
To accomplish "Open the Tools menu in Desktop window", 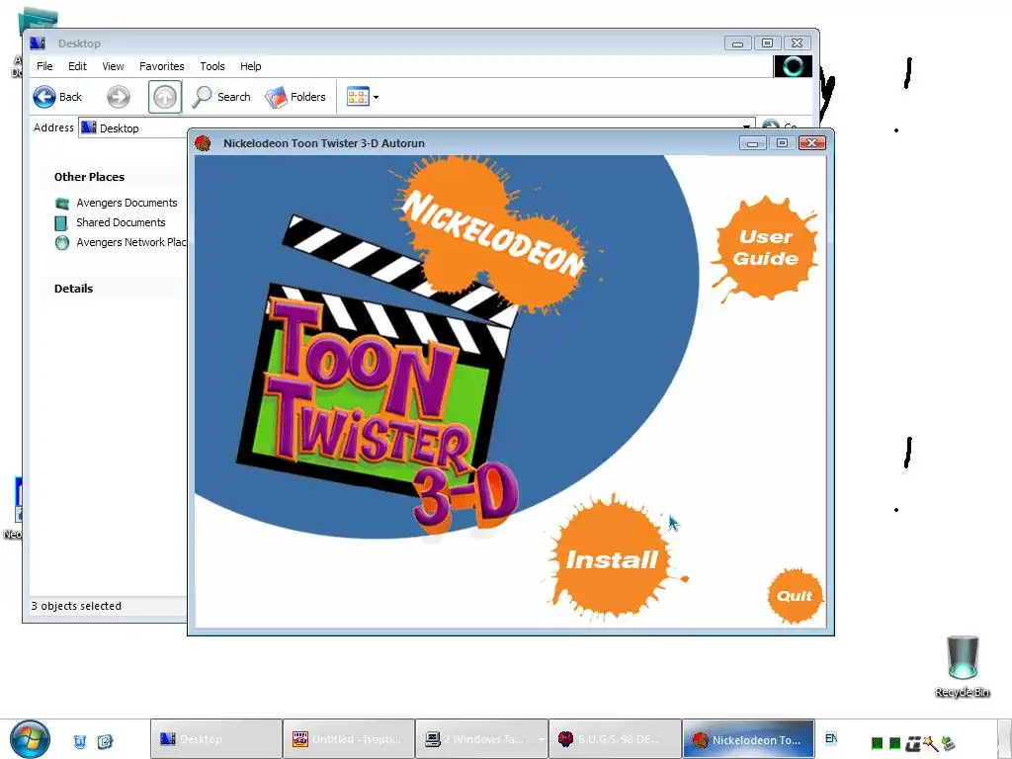I will pyautogui.click(x=212, y=66).
